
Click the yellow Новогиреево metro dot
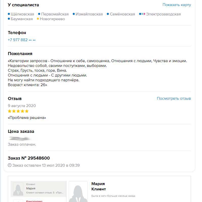[x=38, y=19]
